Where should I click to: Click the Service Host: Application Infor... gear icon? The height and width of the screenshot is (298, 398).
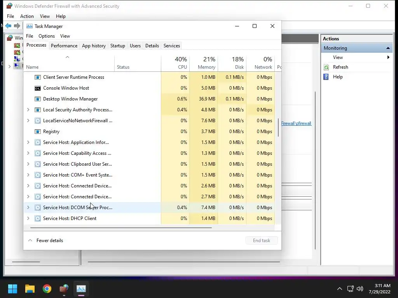click(38, 142)
